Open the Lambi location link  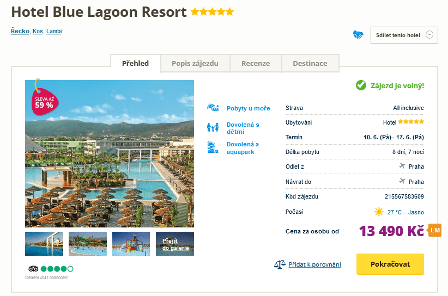pos(54,31)
